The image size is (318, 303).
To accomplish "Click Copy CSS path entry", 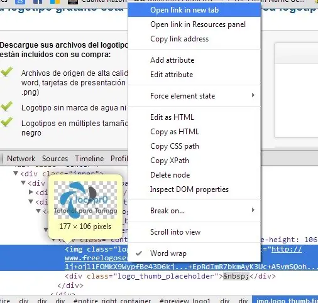I will click(194, 146).
